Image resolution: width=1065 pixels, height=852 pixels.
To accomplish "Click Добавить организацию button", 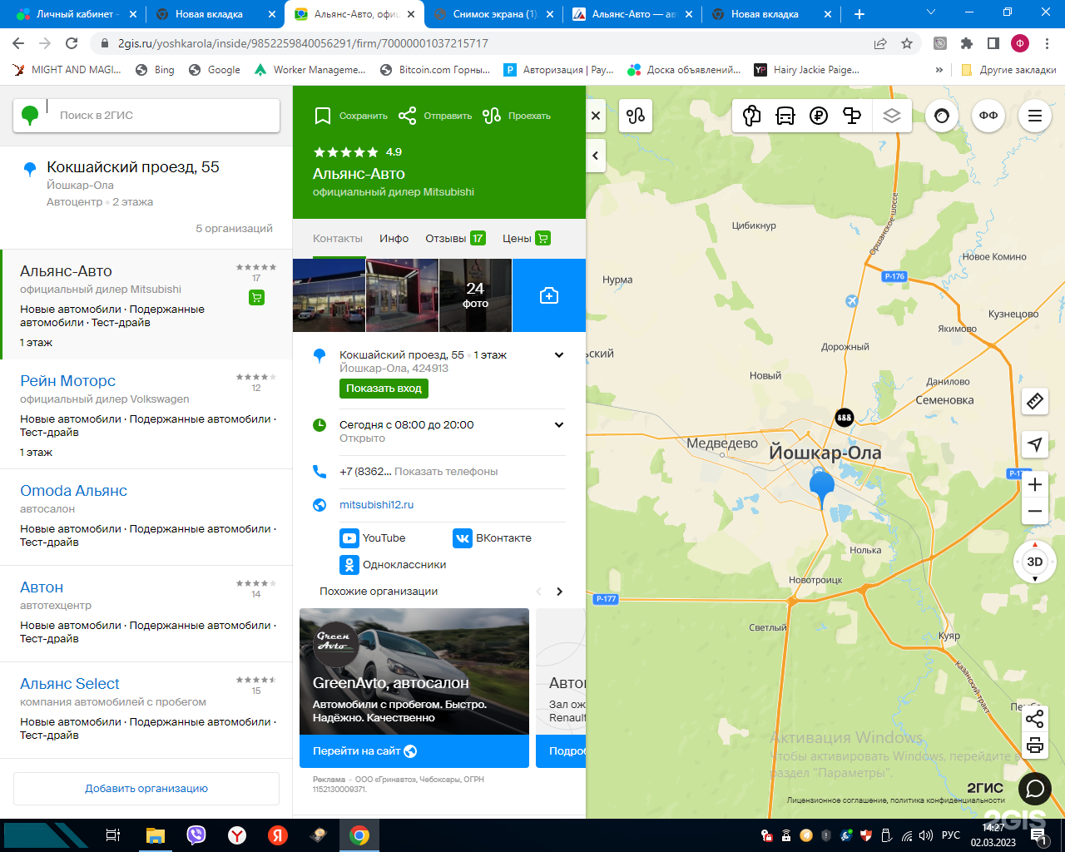I will [x=146, y=789].
